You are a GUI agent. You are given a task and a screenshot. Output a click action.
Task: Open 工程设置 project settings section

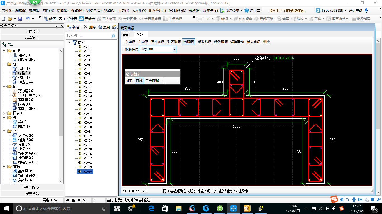pos(32,31)
